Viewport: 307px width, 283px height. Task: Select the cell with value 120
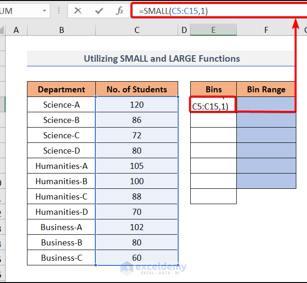137,105
